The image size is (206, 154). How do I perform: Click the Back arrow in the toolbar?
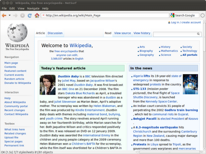[x=4, y=15]
